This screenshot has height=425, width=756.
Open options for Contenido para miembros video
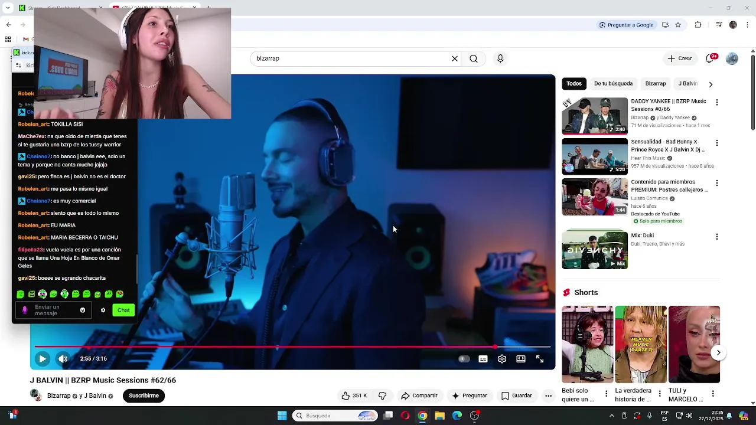[717, 183]
